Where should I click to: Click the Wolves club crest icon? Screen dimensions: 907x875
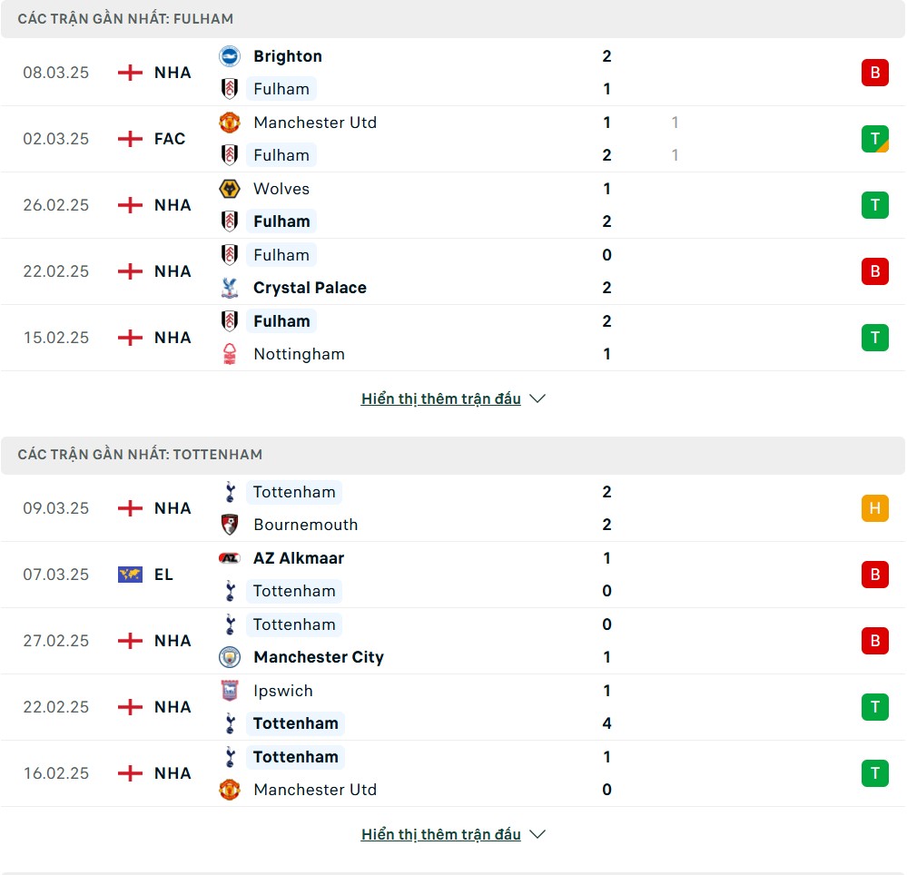click(x=230, y=189)
